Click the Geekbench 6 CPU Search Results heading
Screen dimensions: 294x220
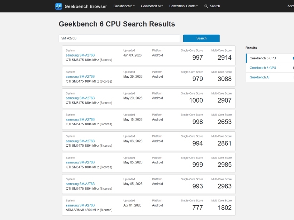coord(117,24)
